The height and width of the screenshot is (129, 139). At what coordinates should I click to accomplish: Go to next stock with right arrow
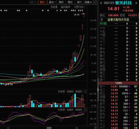pyautogui.click(x=136, y=3)
